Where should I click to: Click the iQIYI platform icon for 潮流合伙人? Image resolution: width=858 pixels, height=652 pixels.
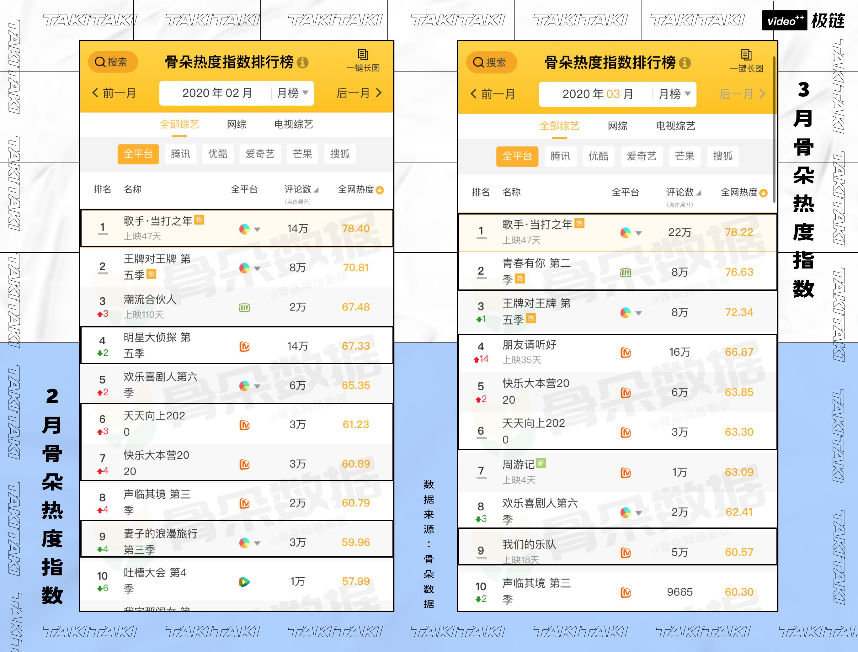click(244, 308)
